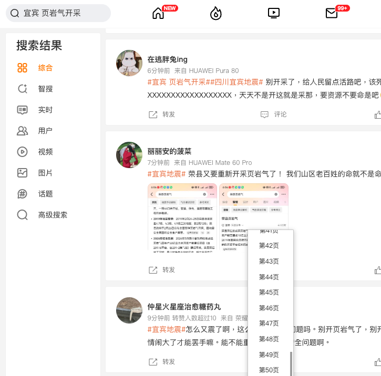Click the 转发 share icon on 仲星火星座治愈糖药丸's post

(153, 362)
